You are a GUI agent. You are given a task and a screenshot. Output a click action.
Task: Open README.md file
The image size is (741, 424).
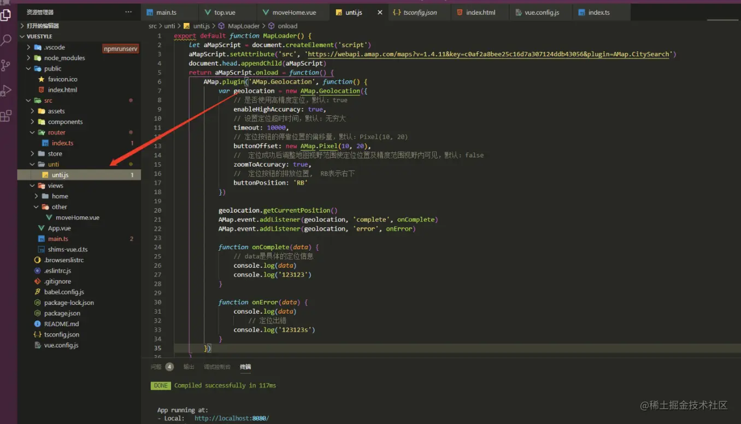(61, 324)
